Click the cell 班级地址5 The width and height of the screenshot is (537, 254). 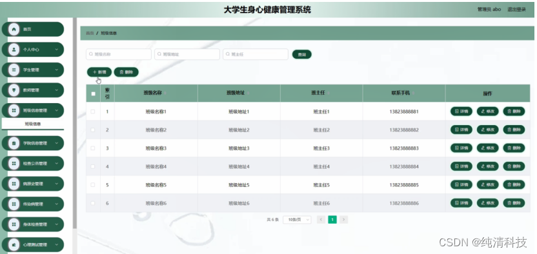[239, 184]
